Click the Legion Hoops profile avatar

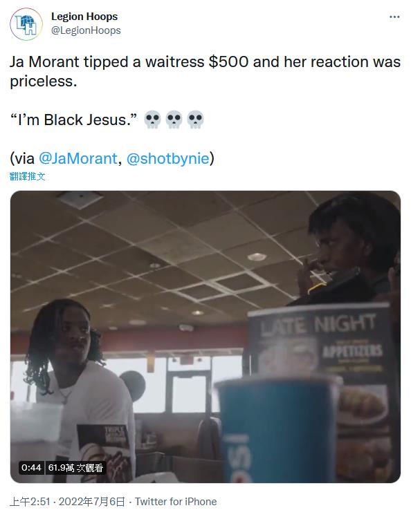[26, 24]
